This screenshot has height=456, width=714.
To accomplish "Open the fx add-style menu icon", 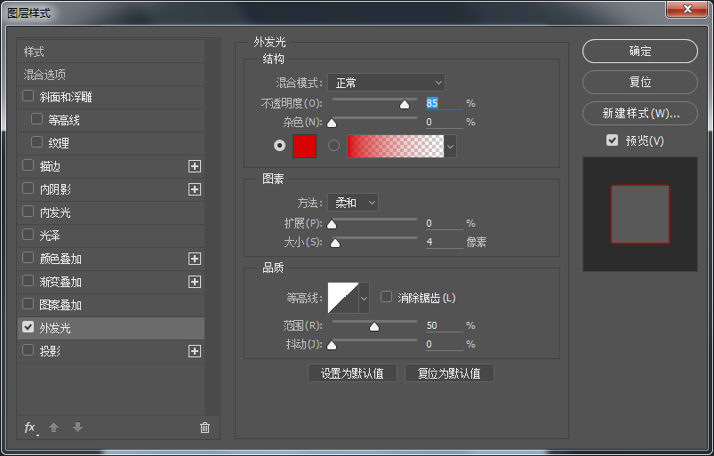I will pos(30,428).
